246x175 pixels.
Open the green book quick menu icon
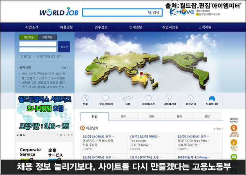234,157
